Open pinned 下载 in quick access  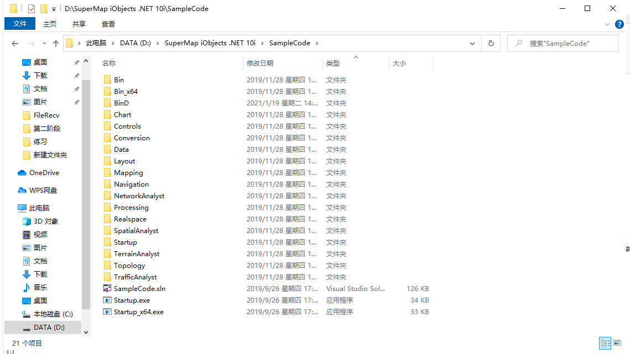click(34, 76)
